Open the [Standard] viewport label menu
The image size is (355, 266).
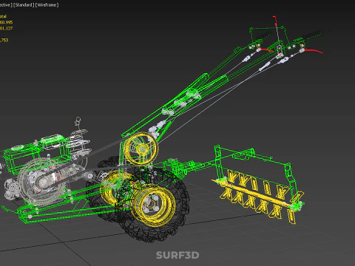(24, 5)
